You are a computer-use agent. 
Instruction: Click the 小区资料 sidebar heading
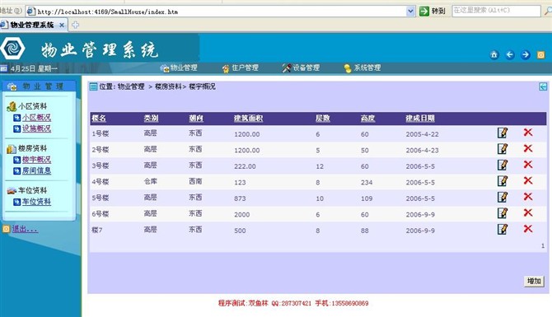[32, 106]
